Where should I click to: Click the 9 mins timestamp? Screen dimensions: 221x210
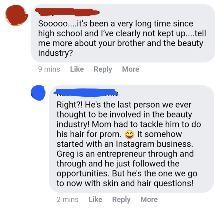(x=49, y=69)
